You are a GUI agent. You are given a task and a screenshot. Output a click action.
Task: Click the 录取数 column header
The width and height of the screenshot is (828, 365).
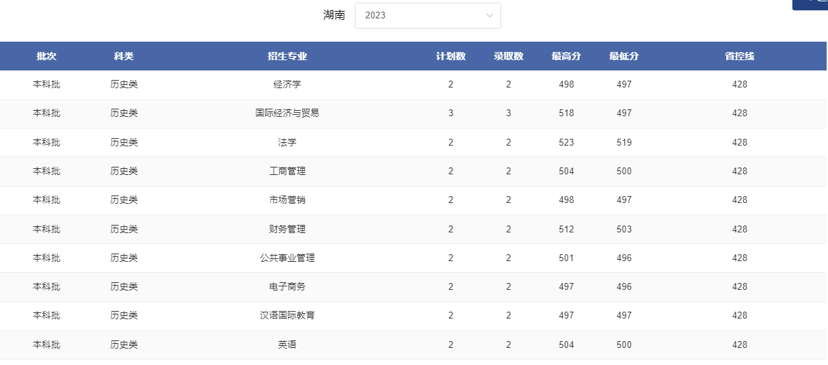(509, 56)
